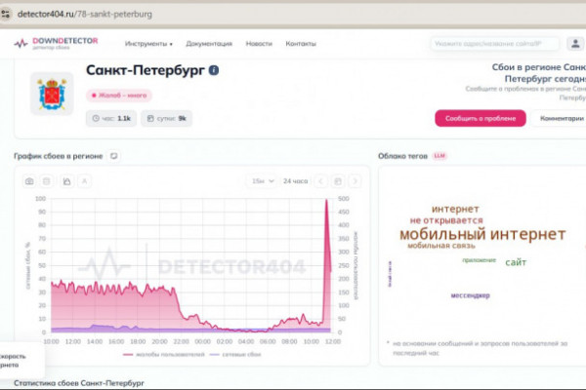
Task: Click the complaint spike peak on chart
Action: pyautogui.click(x=326, y=201)
